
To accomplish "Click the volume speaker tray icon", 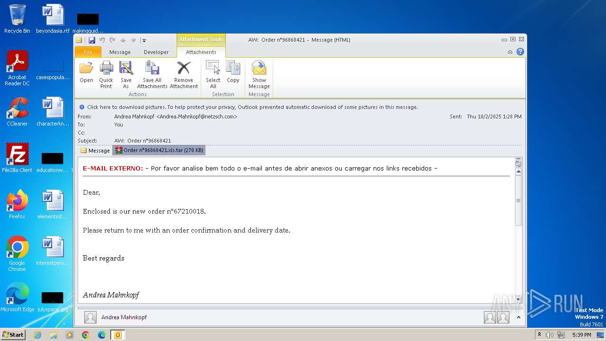I will tap(550, 335).
